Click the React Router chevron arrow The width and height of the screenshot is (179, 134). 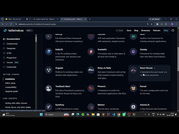(154, 68)
